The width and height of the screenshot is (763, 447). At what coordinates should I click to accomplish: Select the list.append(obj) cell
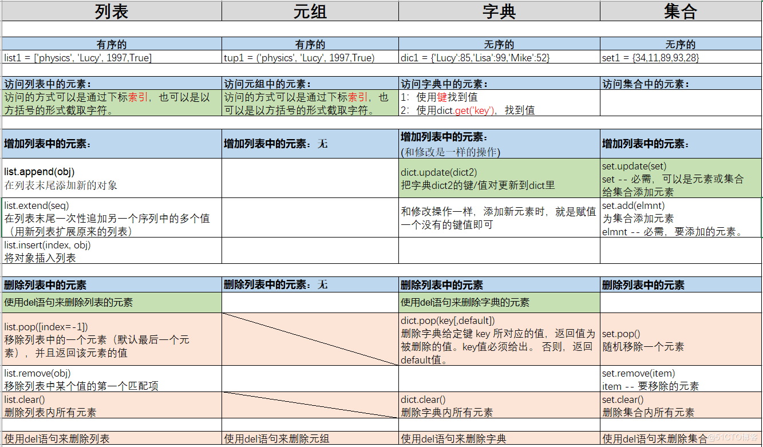coord(112,178)
